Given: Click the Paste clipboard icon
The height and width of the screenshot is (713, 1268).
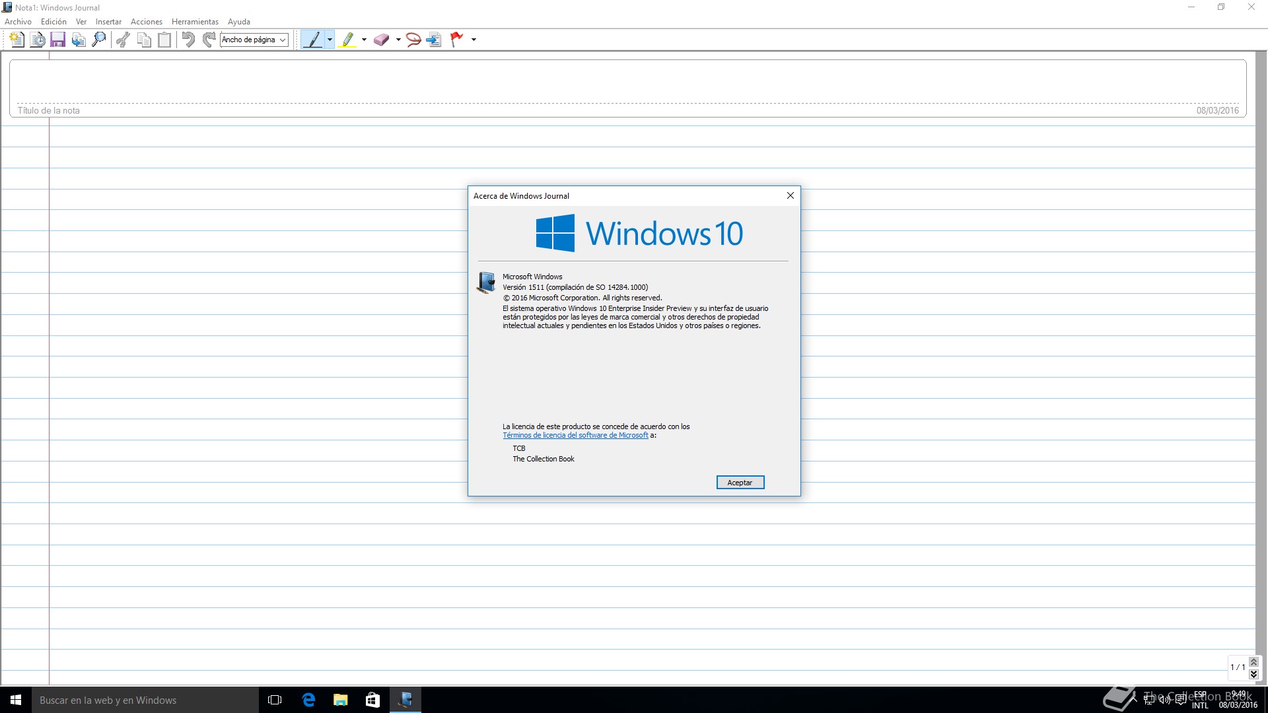Looking at the screenshot, I should pyautogui.click(x=164, y=40).
